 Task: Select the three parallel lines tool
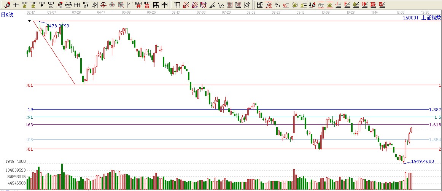(x=247, y=5)
